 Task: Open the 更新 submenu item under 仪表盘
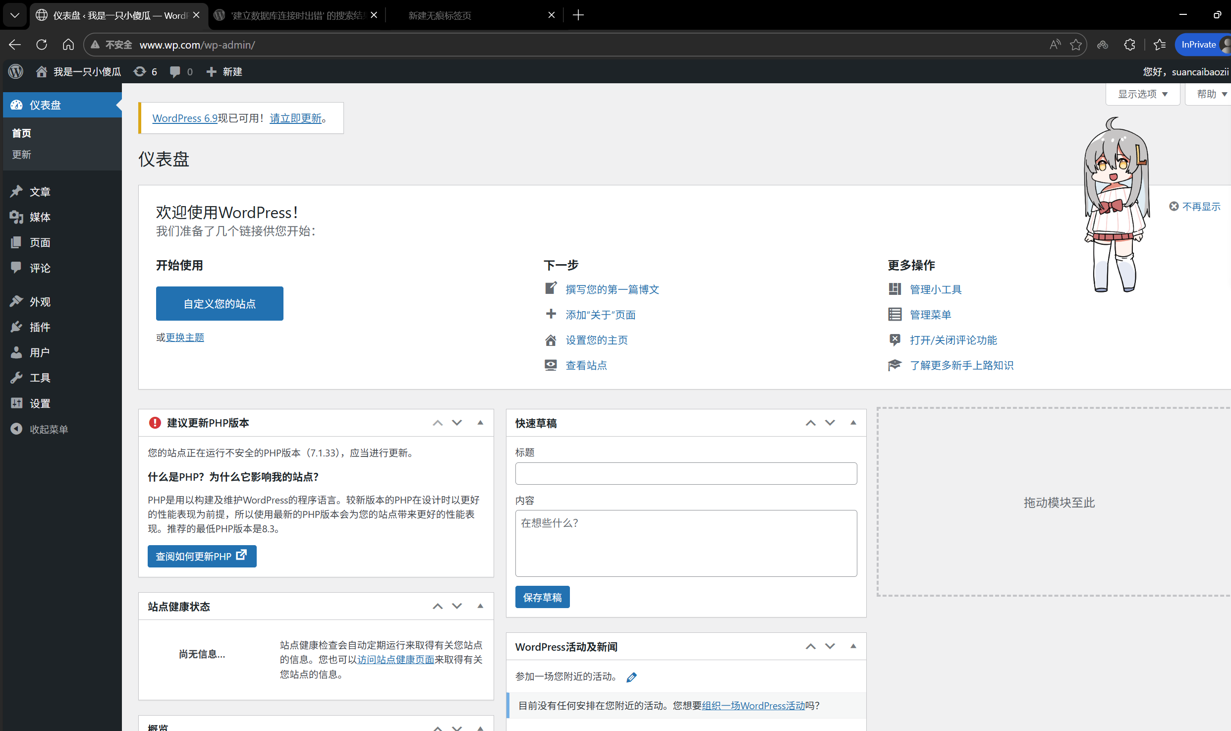pyautogui.click(x=22, y=155)
